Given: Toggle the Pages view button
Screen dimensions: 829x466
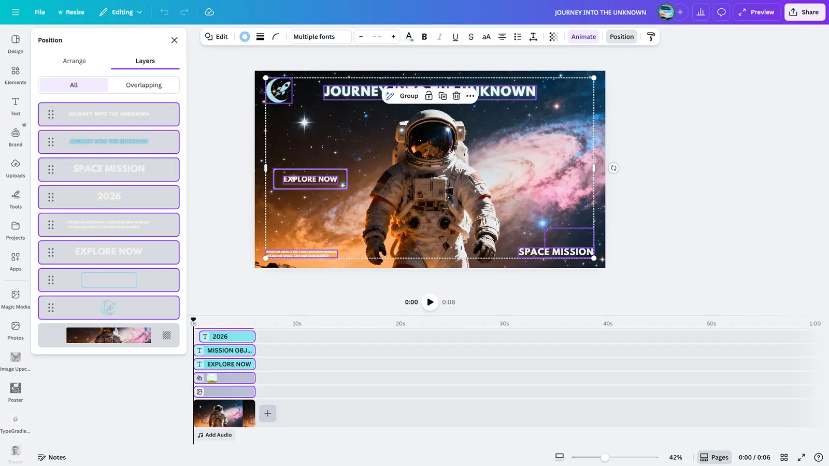Looking at the screenshot, I should [714, 457].
